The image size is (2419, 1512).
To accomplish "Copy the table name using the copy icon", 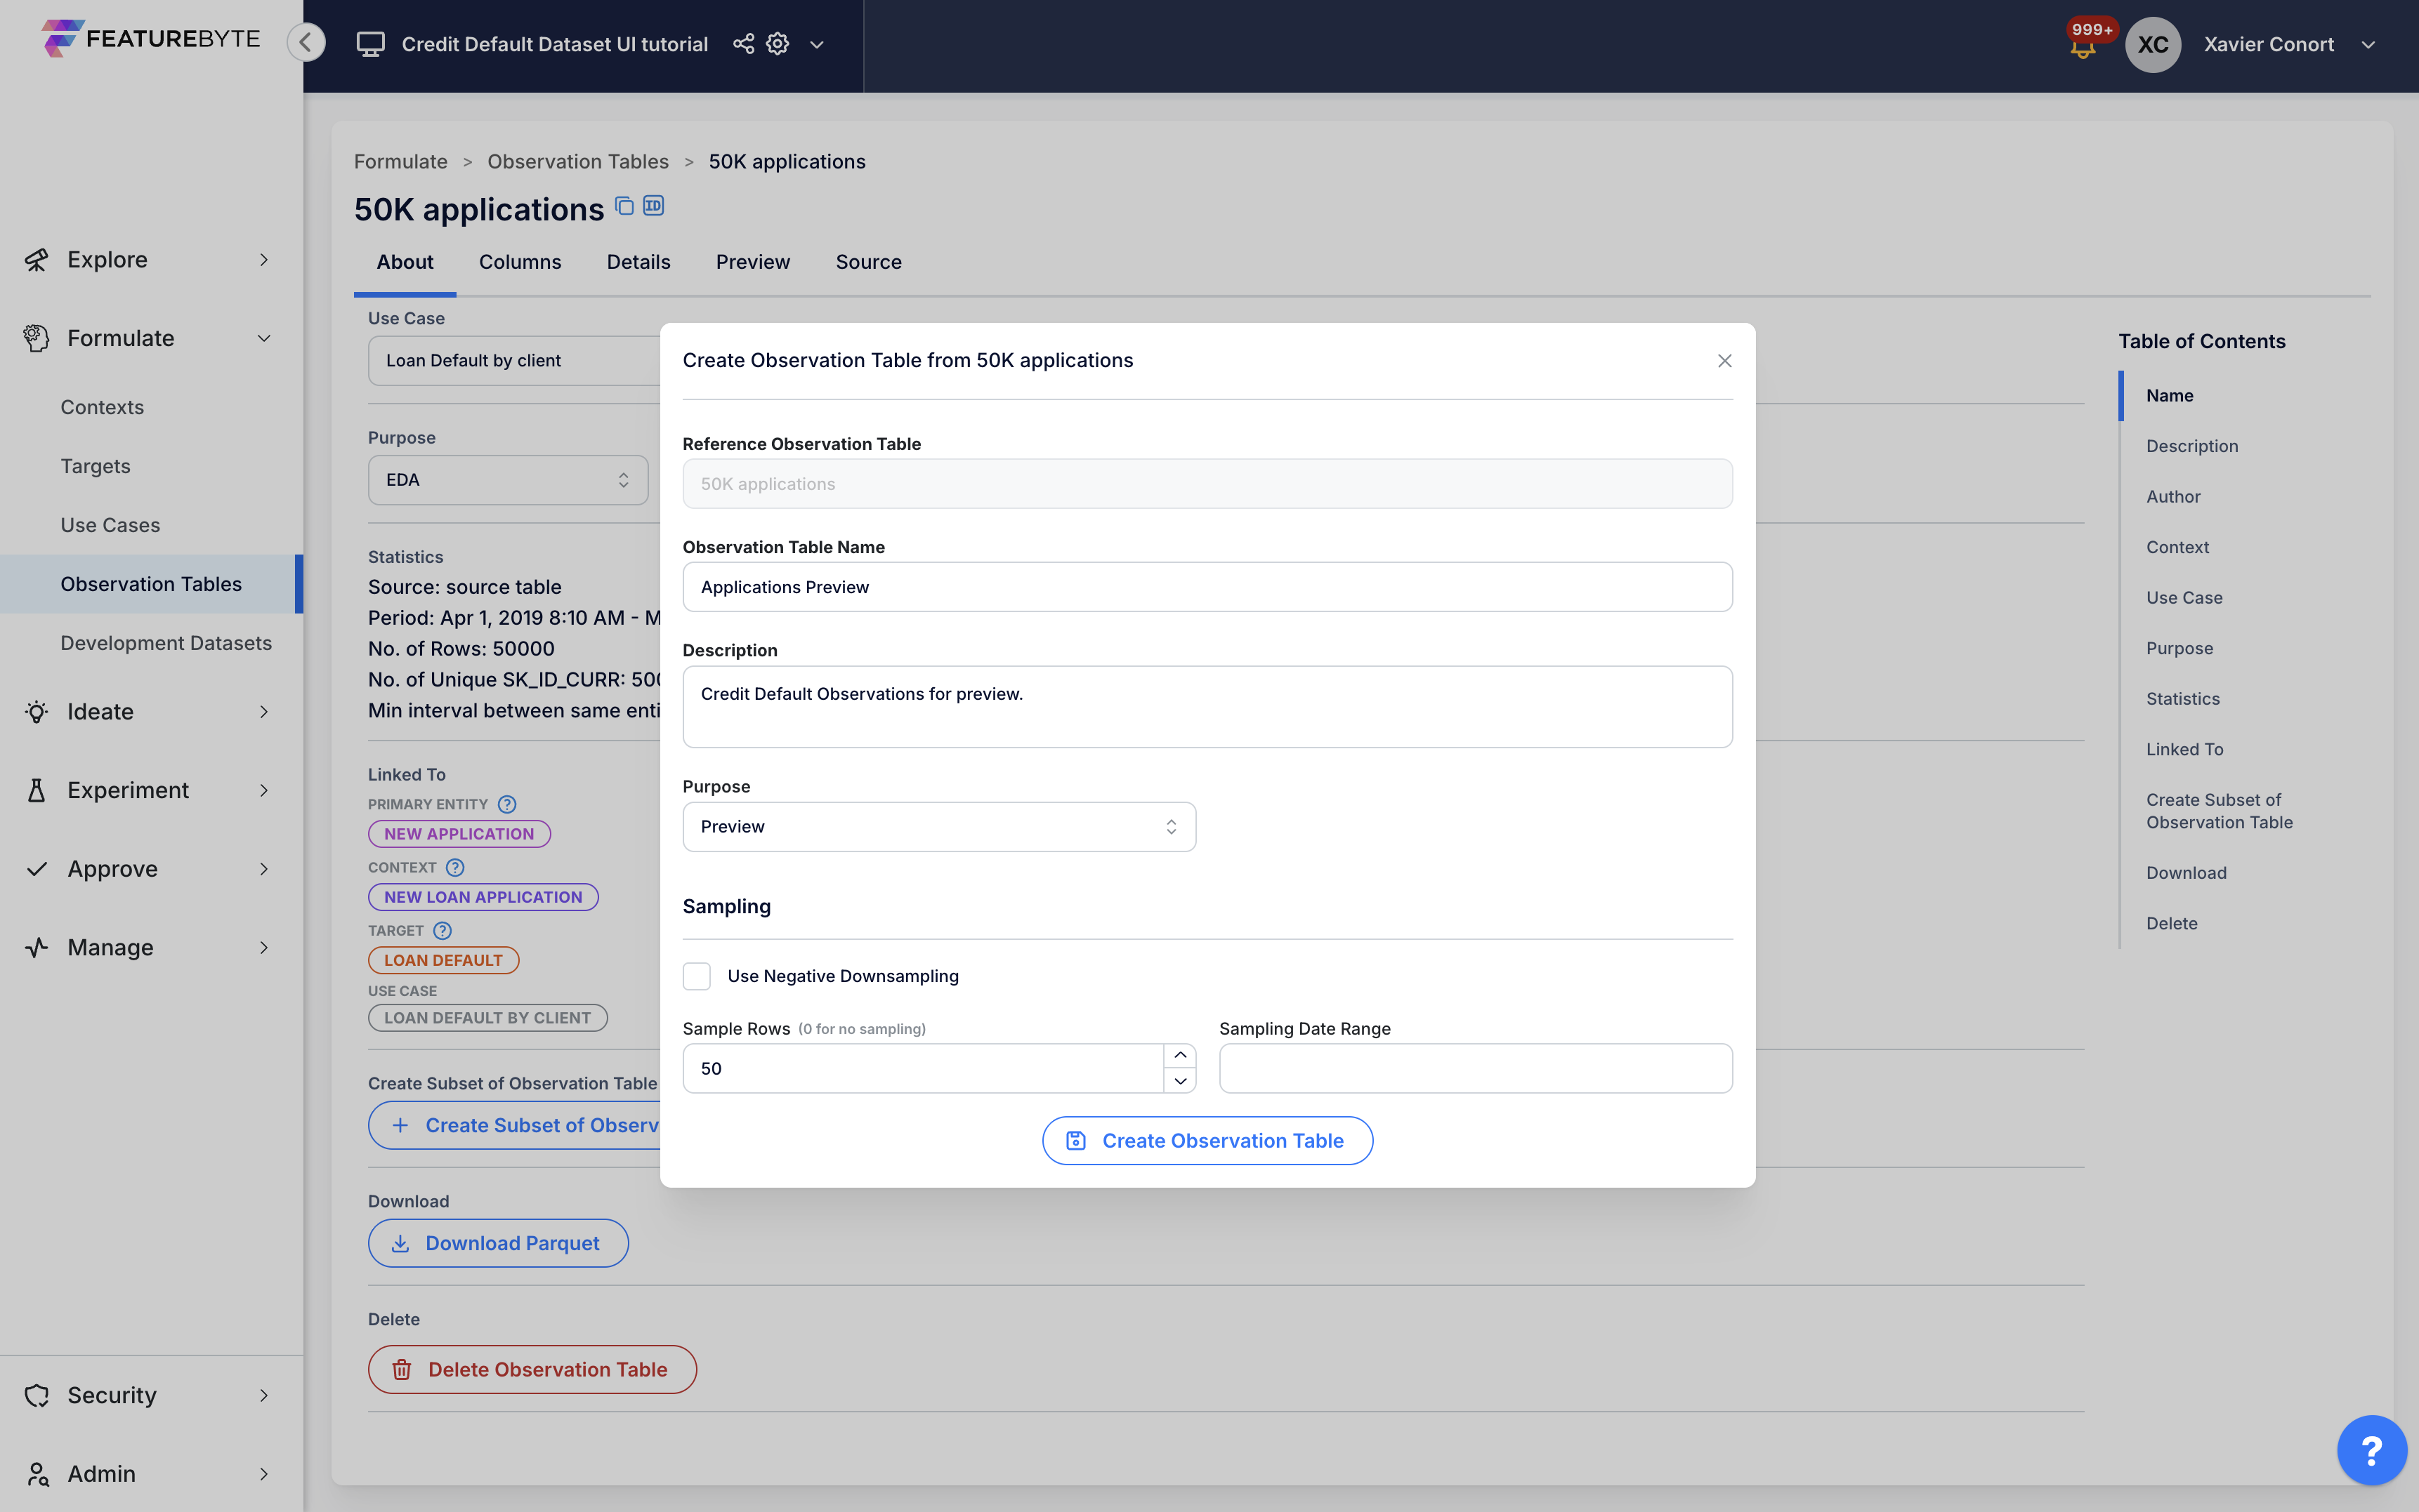I will (x=624, y=206).
